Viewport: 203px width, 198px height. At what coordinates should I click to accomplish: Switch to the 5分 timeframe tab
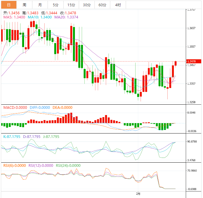pyautogui.click(x=56, y=5)
